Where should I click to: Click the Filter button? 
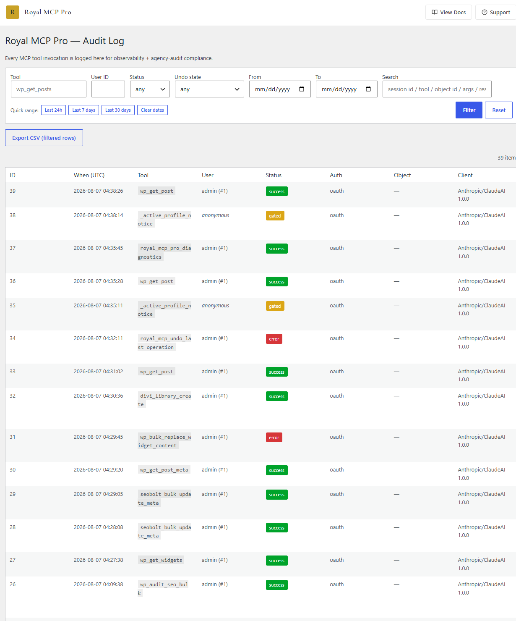tap(469, 110)
